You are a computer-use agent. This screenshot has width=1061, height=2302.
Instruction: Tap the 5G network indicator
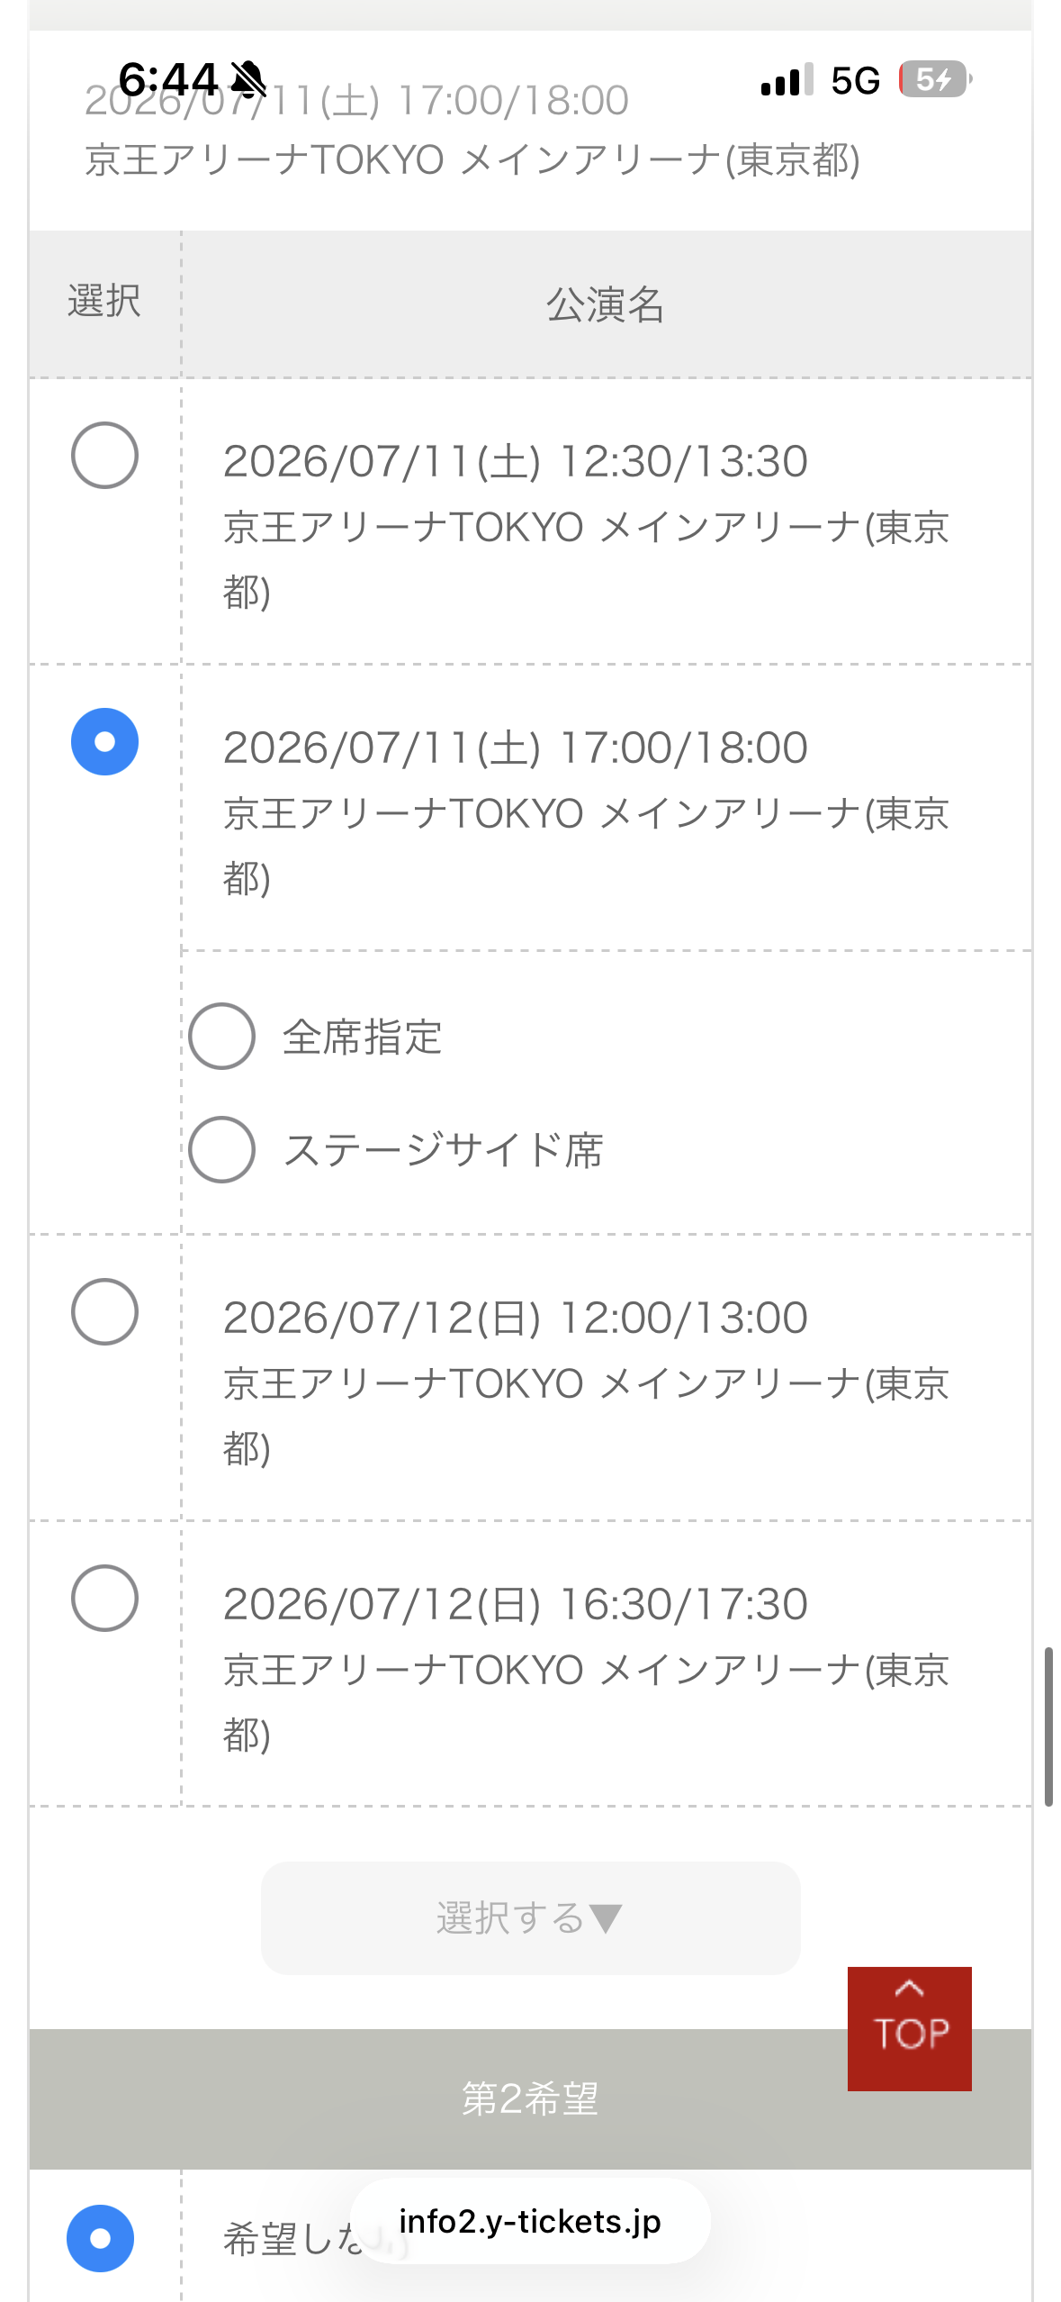tap(855, 80)
